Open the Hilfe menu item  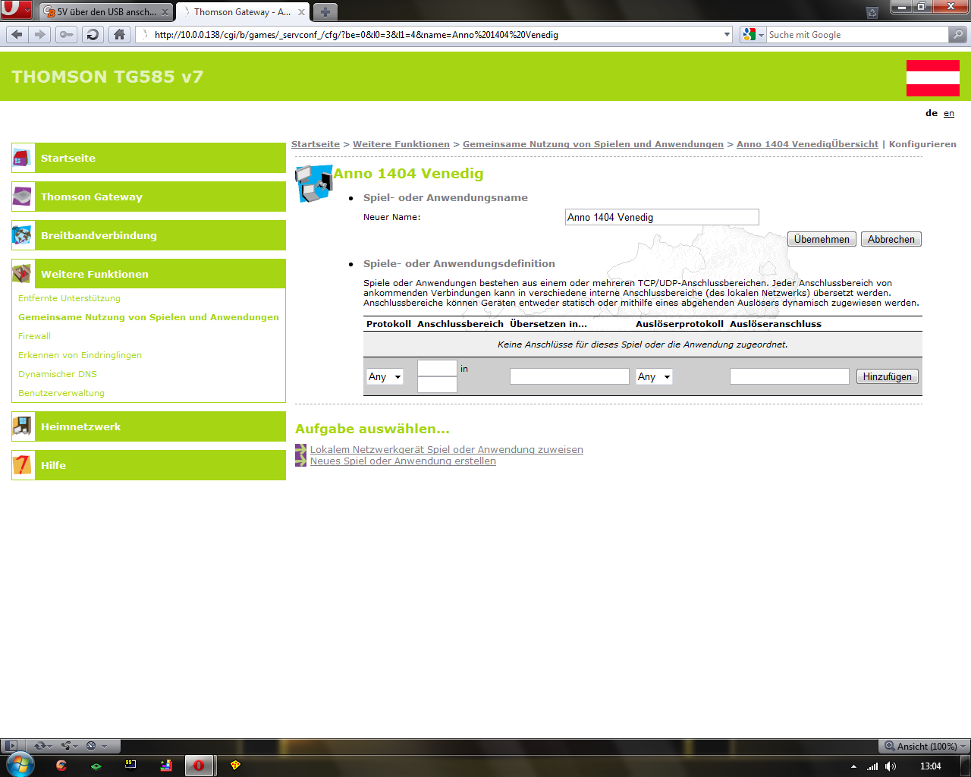(149, 465)
